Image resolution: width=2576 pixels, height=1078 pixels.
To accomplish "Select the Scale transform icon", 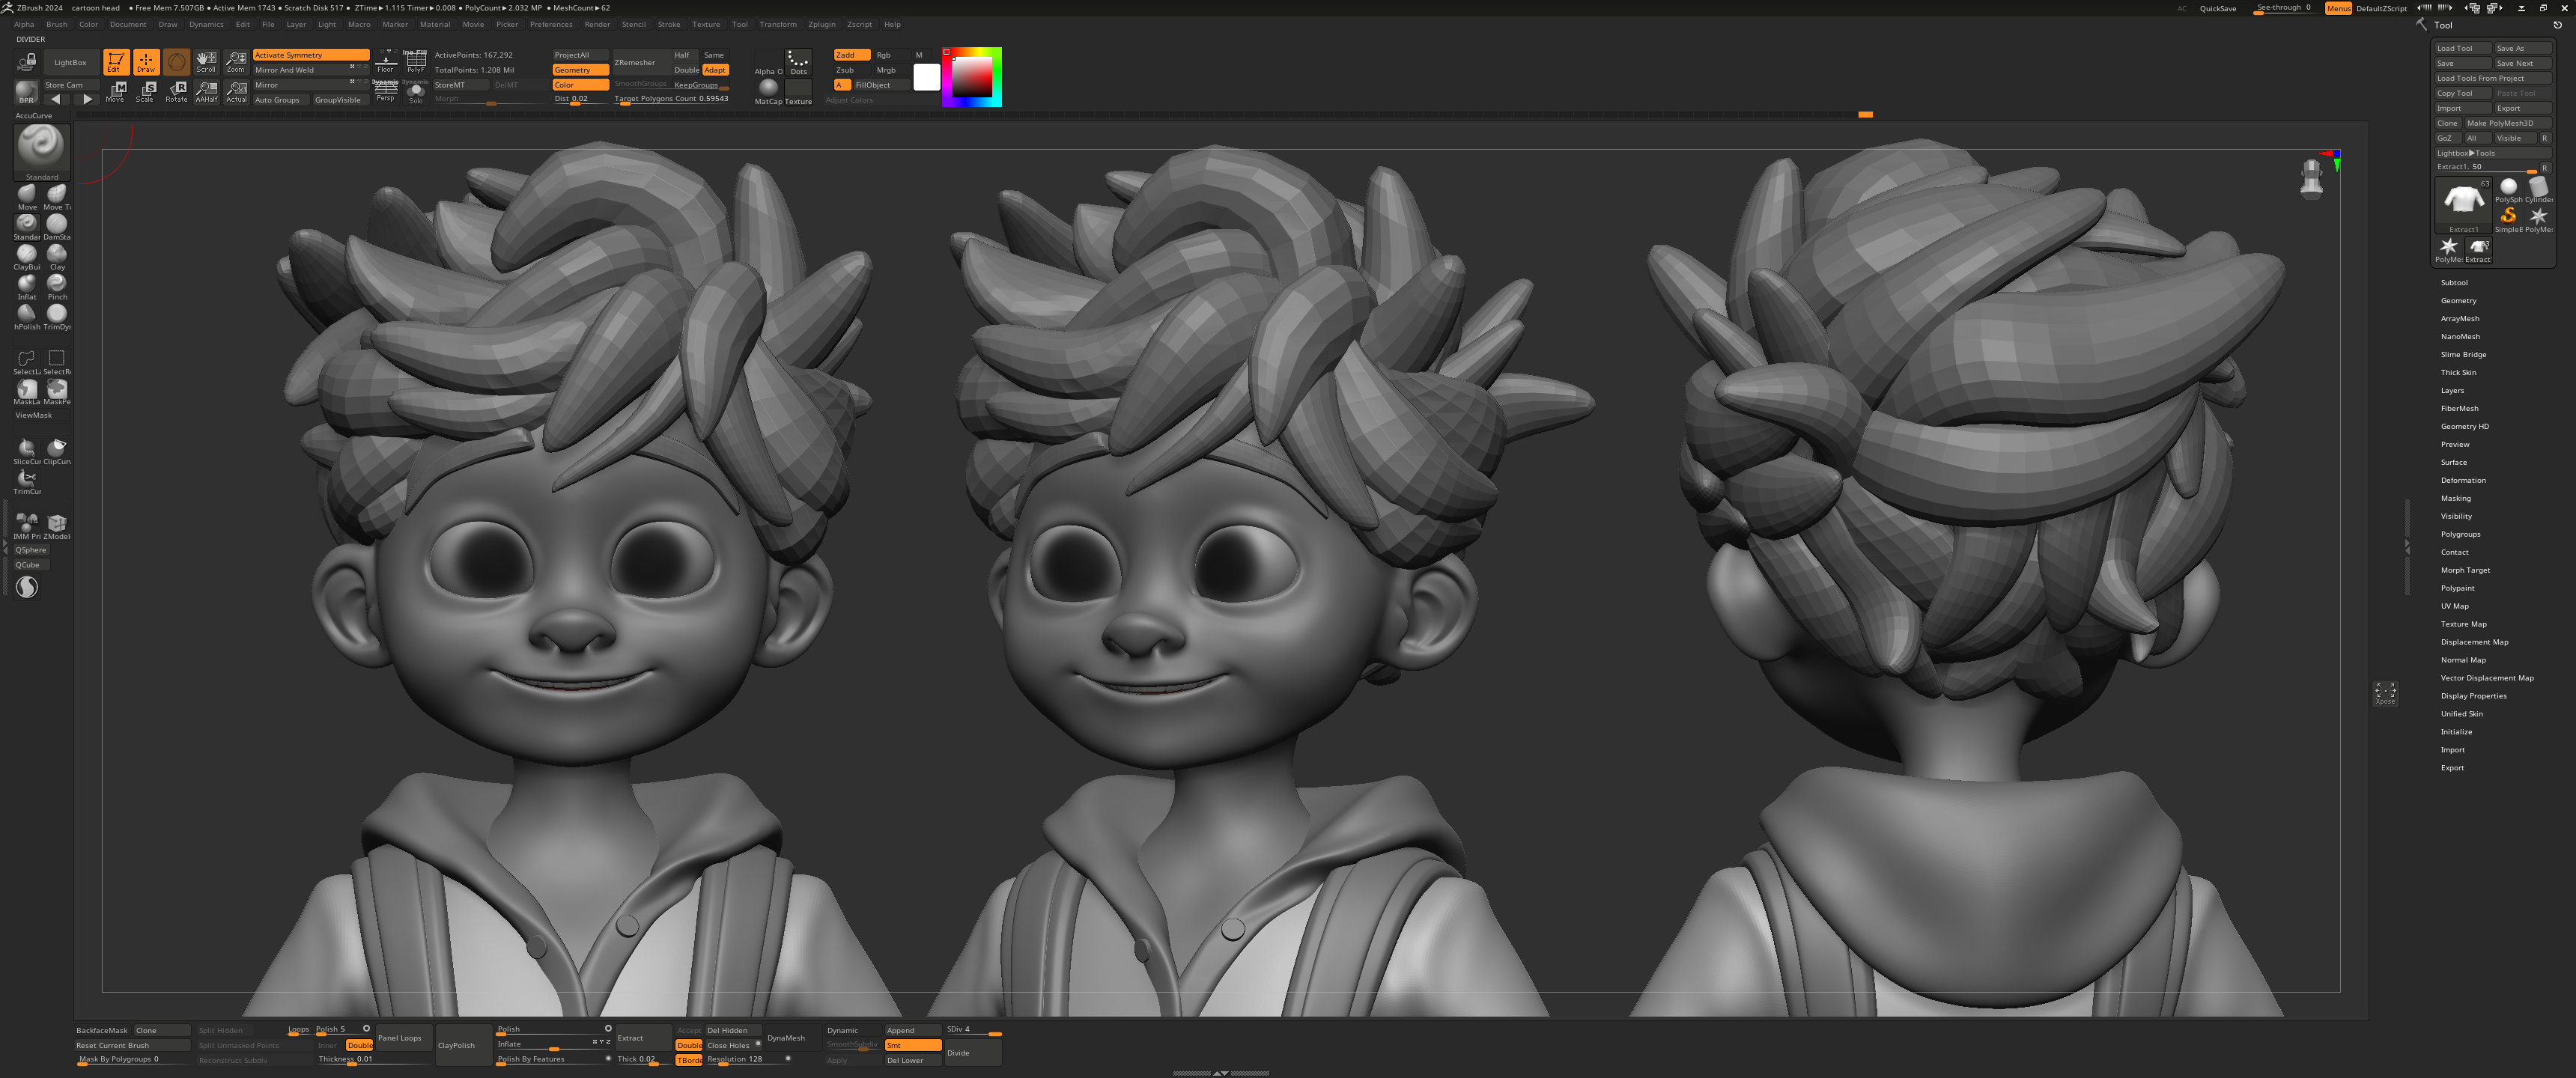I will coord(146,92).
